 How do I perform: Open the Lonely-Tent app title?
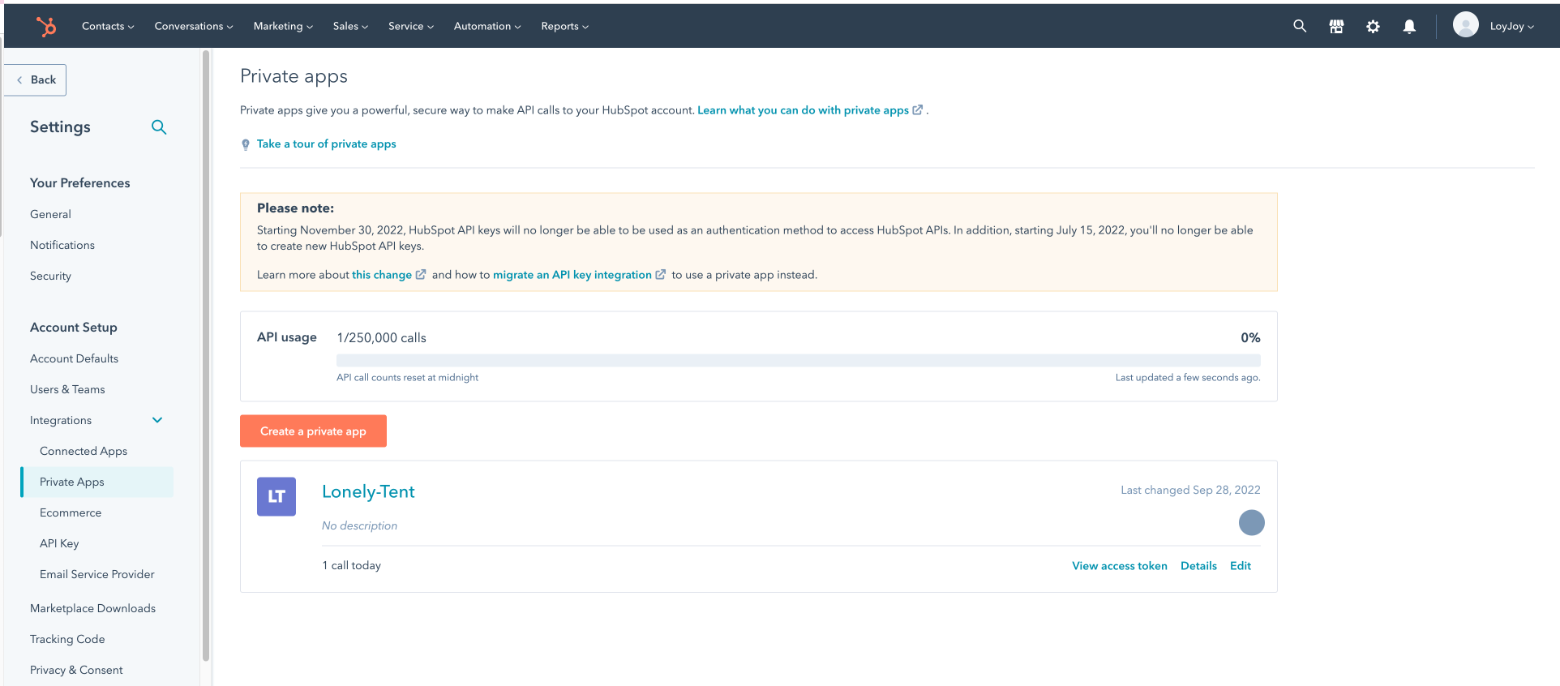tap(368, 491)
